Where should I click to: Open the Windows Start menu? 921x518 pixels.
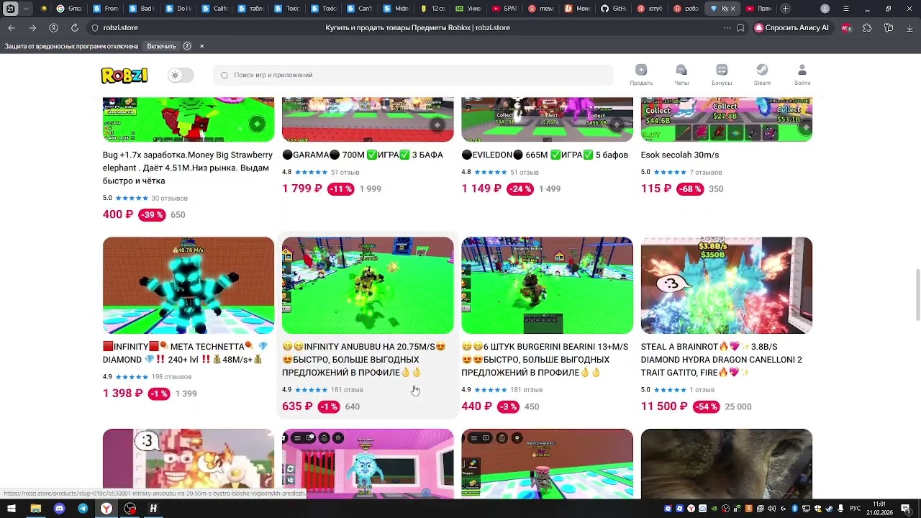(x=12, y=509)
